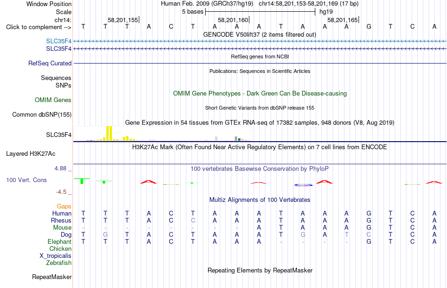Click the '5 bases' scale bar label

(193, 12)
